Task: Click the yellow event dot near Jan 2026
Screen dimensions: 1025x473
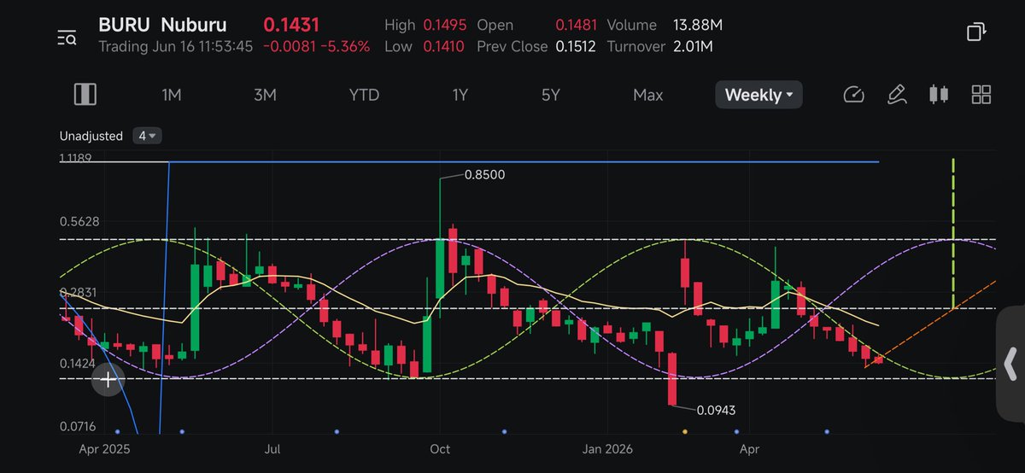Action: 684,432
